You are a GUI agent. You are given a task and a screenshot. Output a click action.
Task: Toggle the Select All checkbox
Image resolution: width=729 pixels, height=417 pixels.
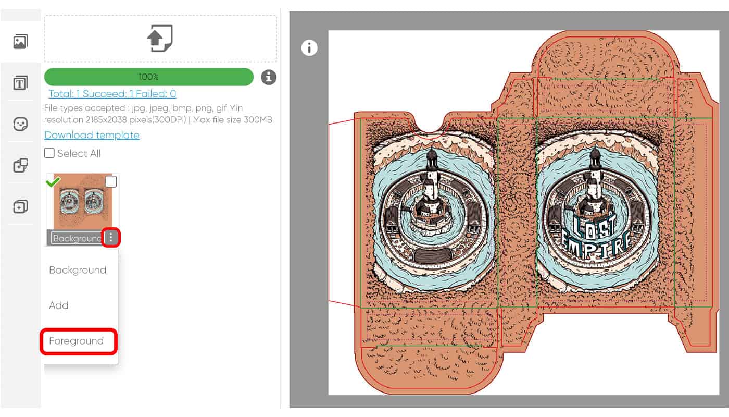tap(49, 153)
